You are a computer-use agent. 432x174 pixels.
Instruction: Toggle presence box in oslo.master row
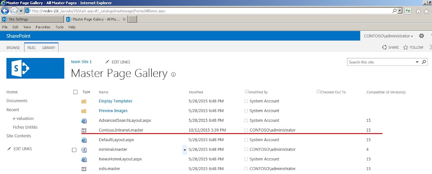tap(246, 169)
